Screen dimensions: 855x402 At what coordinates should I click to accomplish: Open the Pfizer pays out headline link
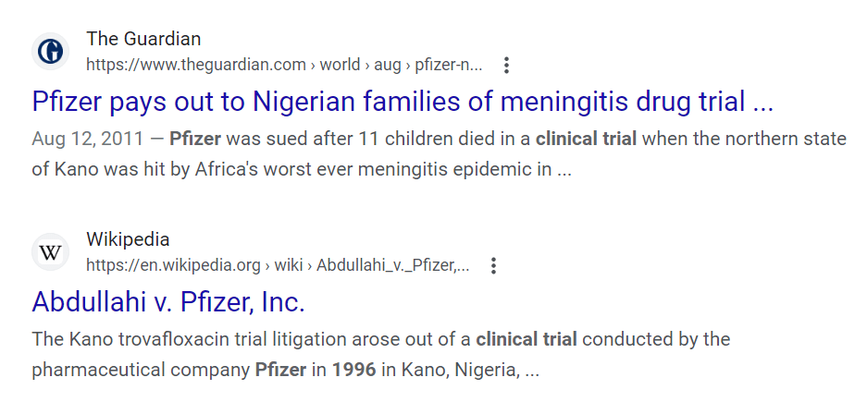(x=402, y=101)
